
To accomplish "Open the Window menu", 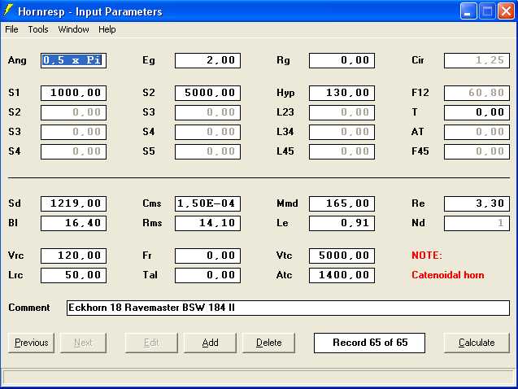I will 73,29.
